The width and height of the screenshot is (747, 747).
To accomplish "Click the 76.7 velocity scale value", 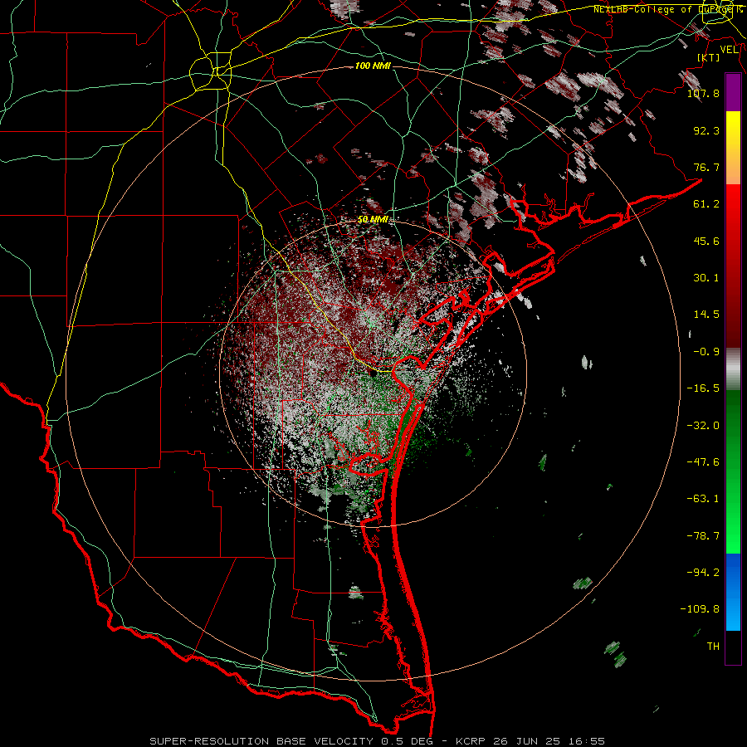I will click(x=706, y=167).
